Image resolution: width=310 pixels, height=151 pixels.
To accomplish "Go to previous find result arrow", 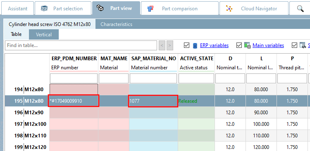I will tap(162, 45).
